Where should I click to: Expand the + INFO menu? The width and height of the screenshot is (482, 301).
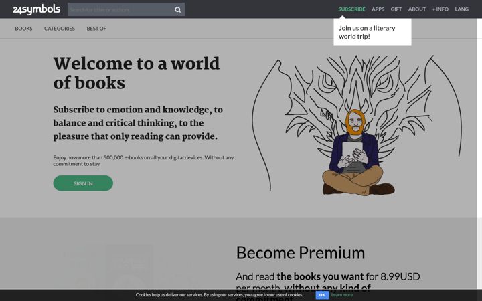[x=440, y=9]
